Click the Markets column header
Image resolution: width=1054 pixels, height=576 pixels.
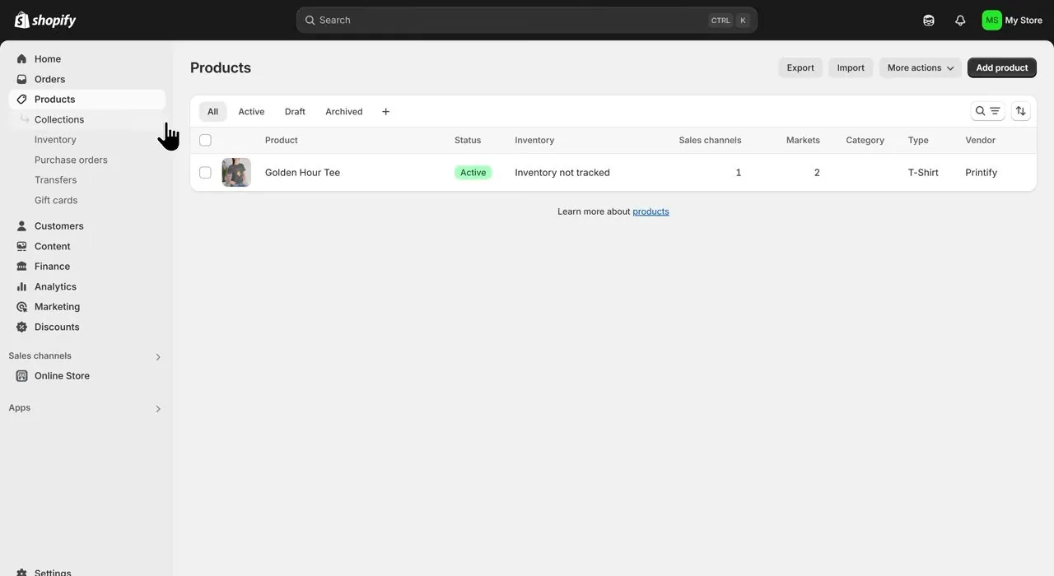tap(803, 140)
